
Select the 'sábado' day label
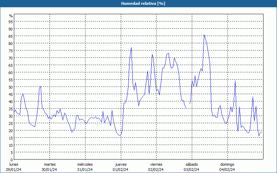pyautogui.click(x=192, y=164)
